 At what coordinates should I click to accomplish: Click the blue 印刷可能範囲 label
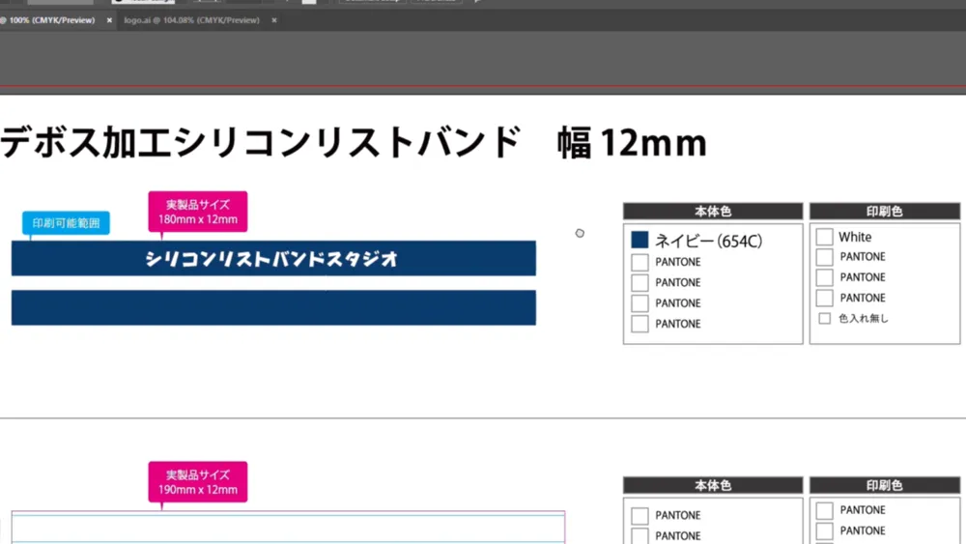click(66, 223)
